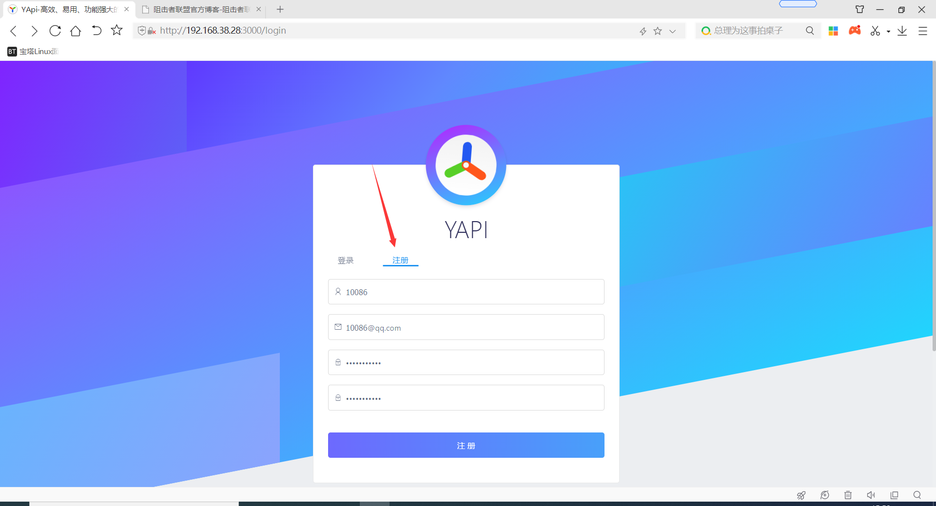Go forward with the browser forward arrow

point(34,31)
